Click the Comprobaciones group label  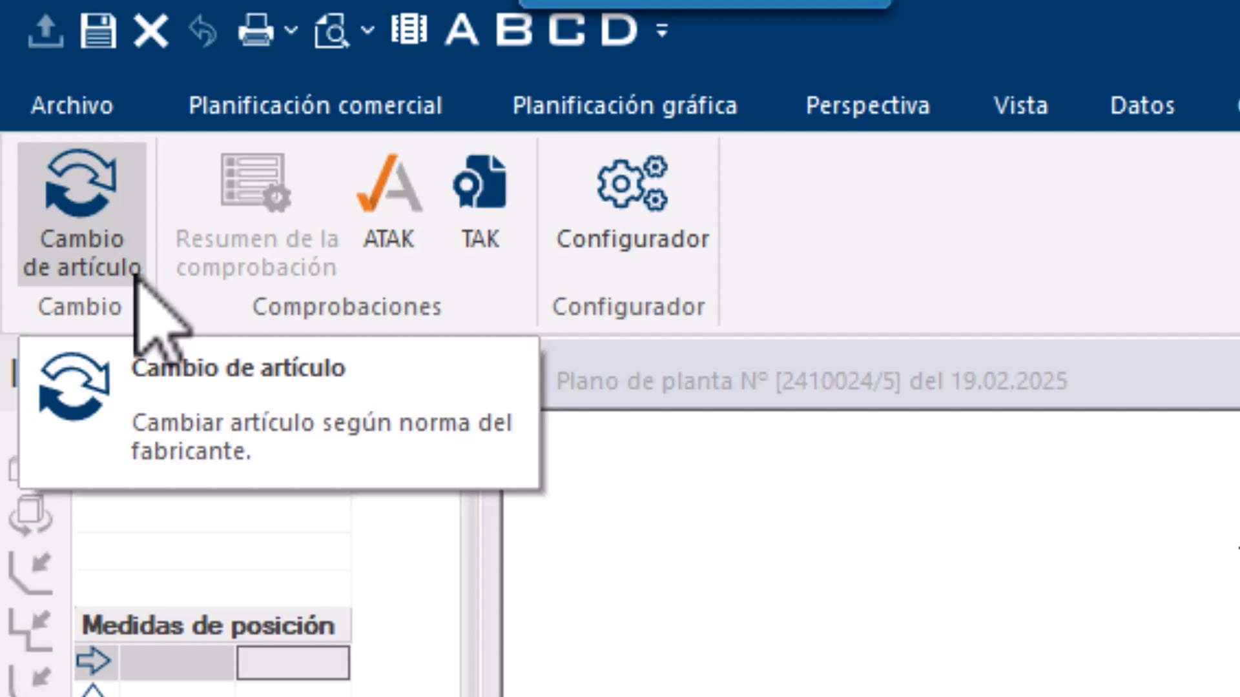(x=347, y=307)
